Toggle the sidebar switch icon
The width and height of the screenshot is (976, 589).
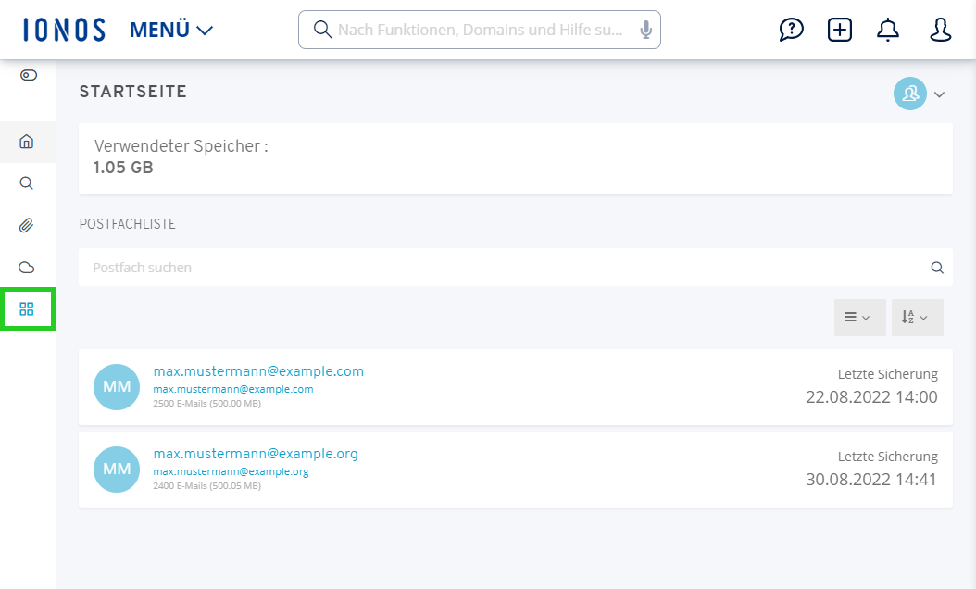[x=28, y=75]
